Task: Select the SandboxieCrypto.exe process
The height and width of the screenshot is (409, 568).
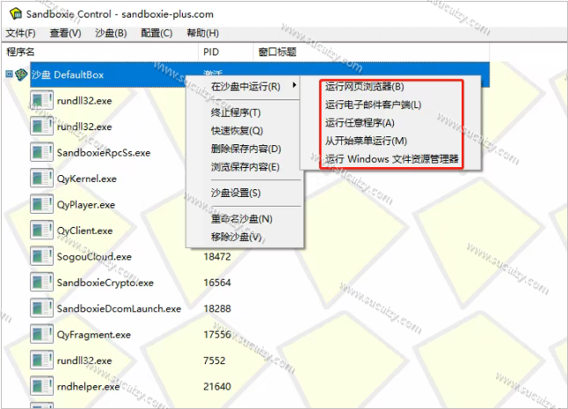Action: coord(105,282)
